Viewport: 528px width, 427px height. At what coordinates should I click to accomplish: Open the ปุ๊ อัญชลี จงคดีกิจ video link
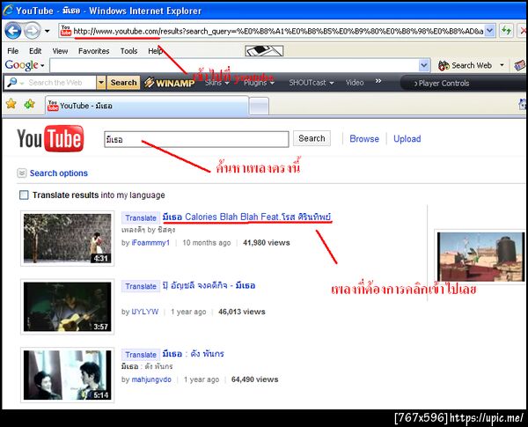point(209,286)
